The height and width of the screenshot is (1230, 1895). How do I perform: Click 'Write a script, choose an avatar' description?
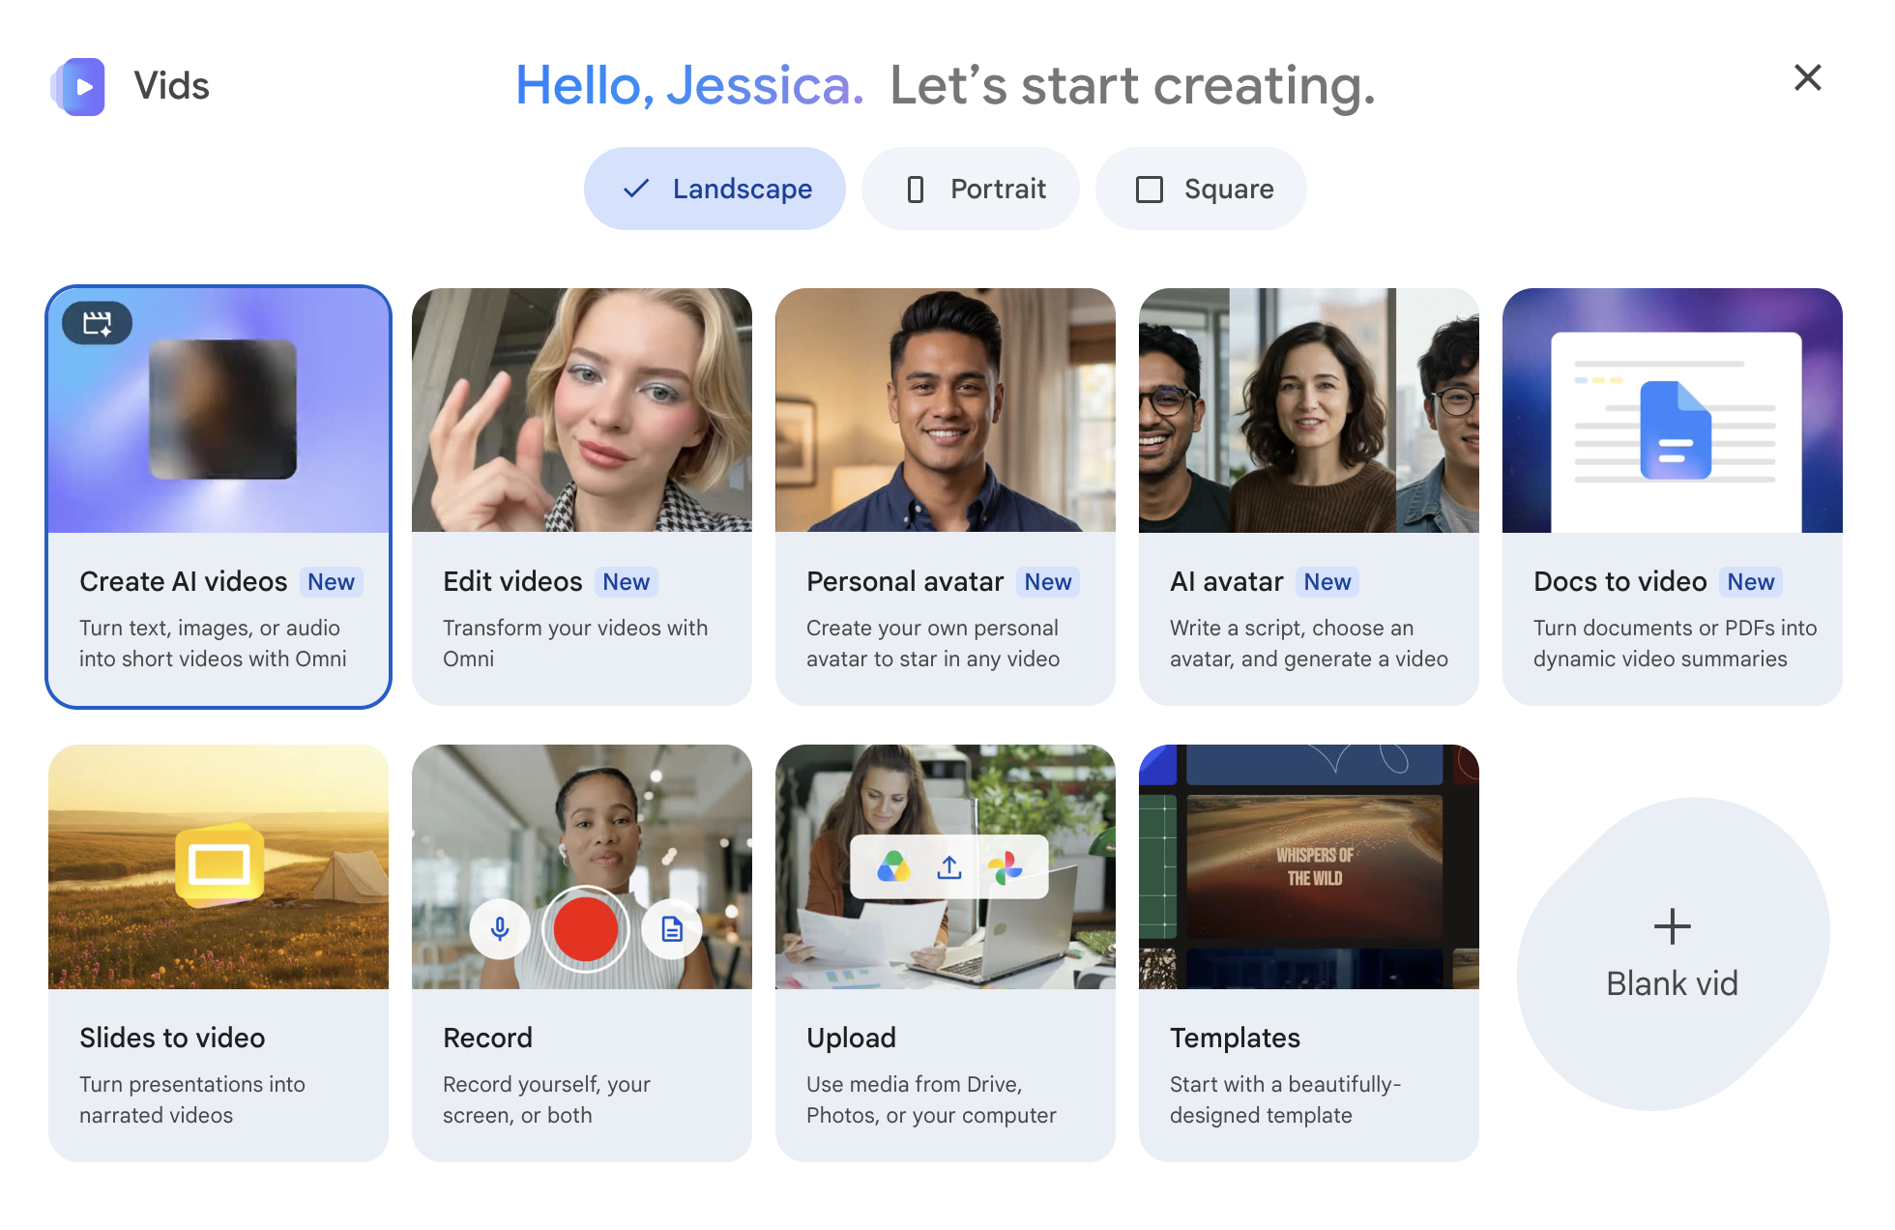1309,643
